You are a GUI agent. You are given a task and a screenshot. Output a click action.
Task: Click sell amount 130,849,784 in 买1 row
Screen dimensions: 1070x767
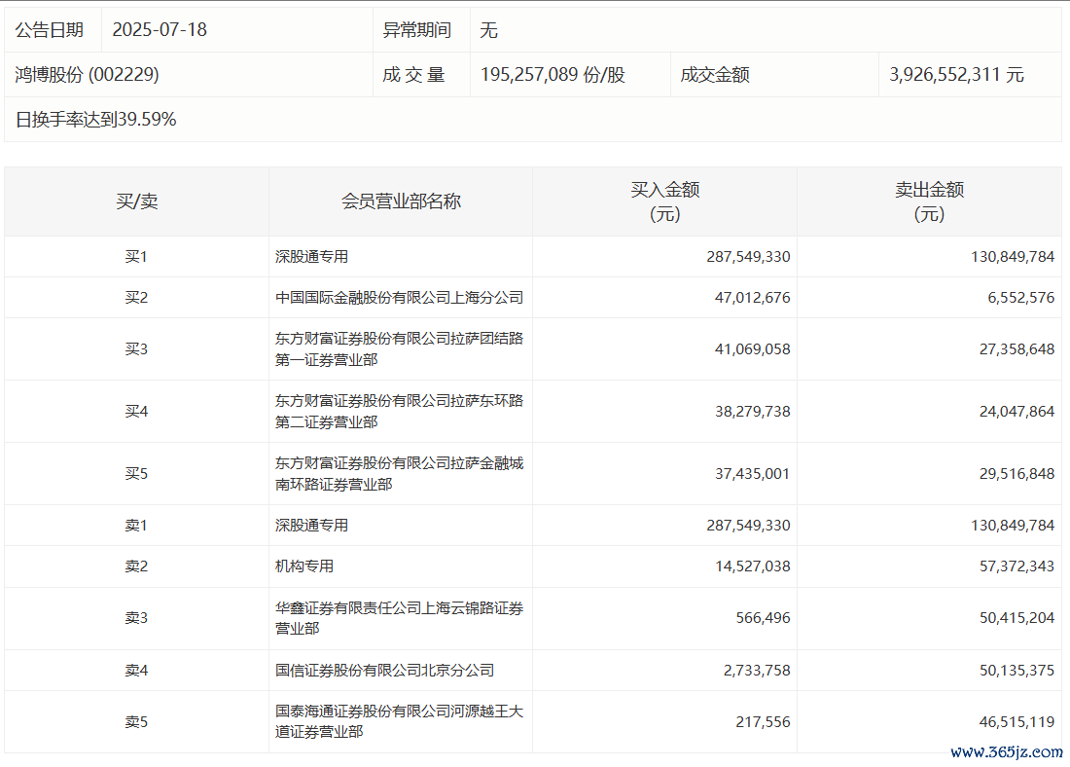(1013, 257)
